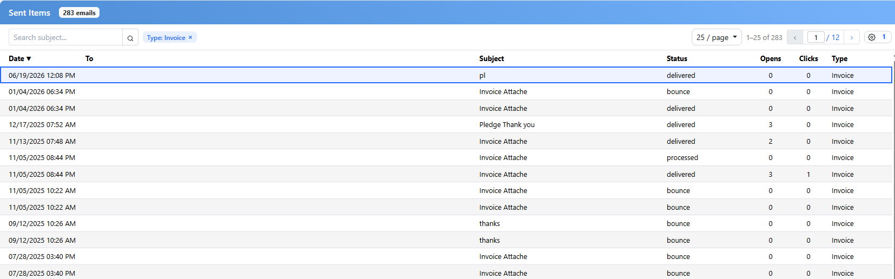Screen dimensions: 895x279
Task: Go to next page arrow
Action: click(x=852, y=37)
